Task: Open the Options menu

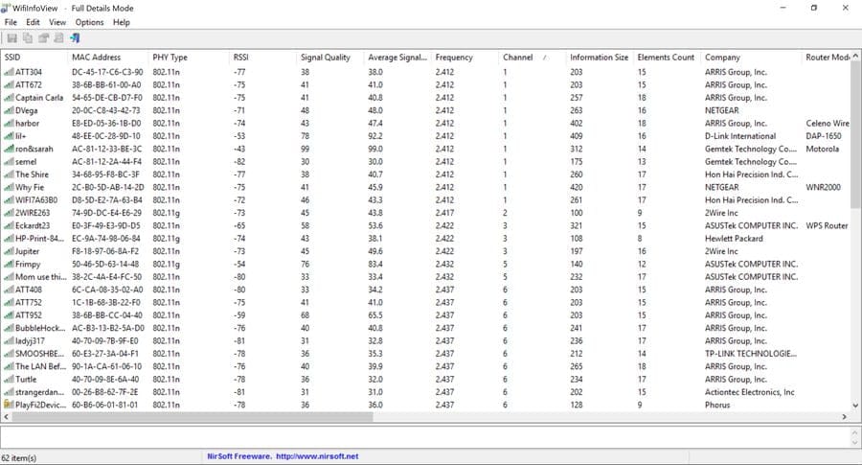Action: tap(89, 22)
